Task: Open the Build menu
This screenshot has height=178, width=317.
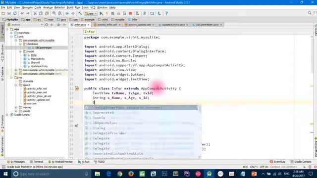Action: coord(70,7)
